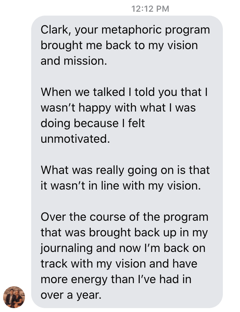This screenshot has width=240, height=312.
Task: Tap the sender's profile picture avatar
Action: (x=14, y=296)
